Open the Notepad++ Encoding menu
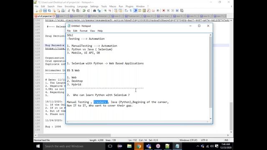 [70, 6]
